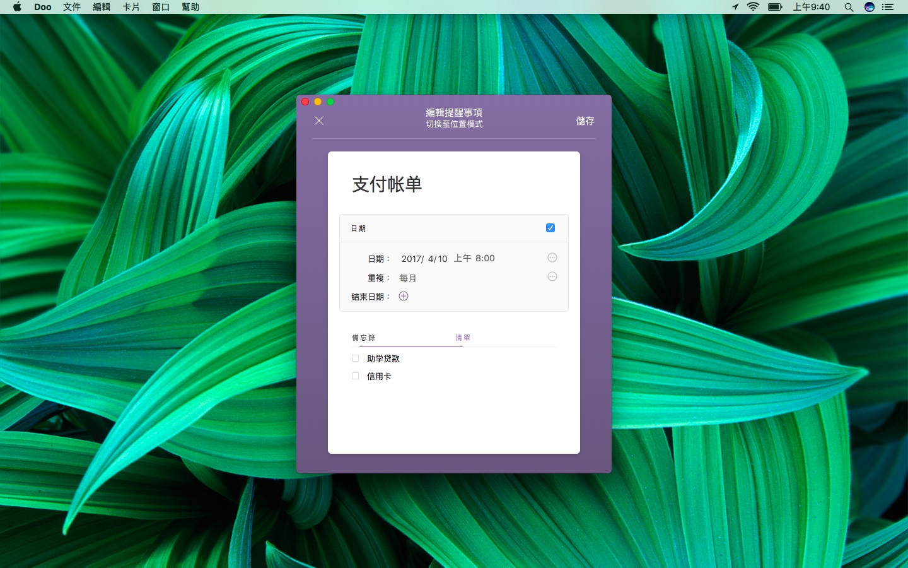Check the 助学贷款 checklist item

coord(356,358)
